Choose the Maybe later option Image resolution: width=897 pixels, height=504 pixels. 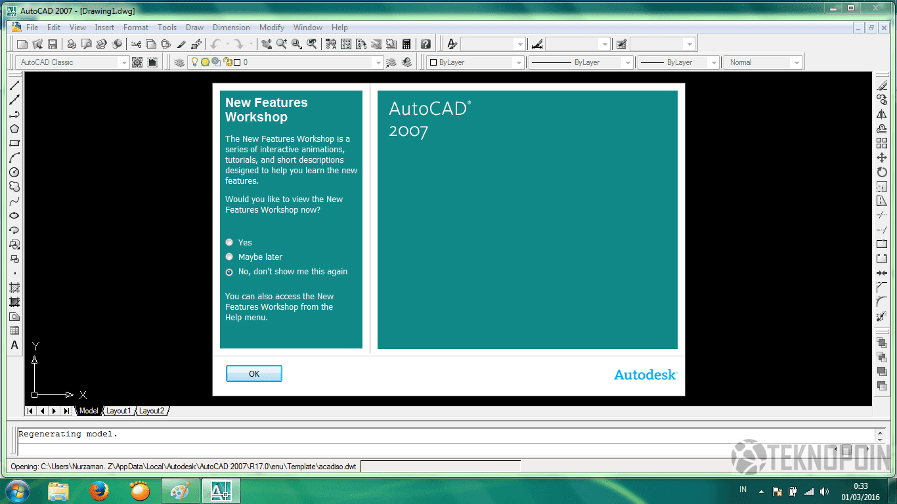[x=229, y=257]
